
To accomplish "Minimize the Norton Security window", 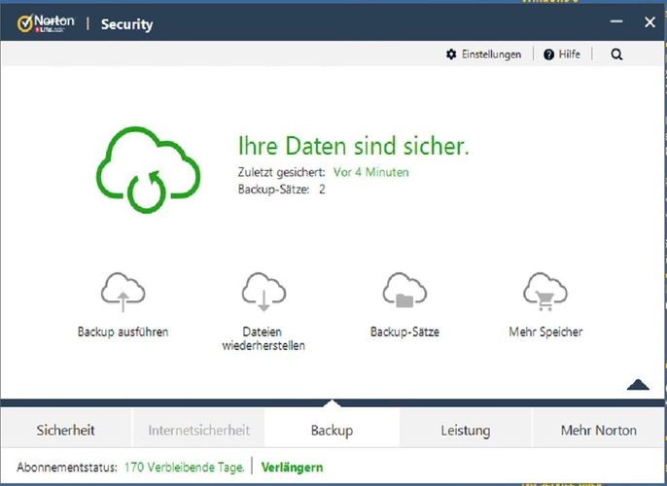I will pos(614,22).
